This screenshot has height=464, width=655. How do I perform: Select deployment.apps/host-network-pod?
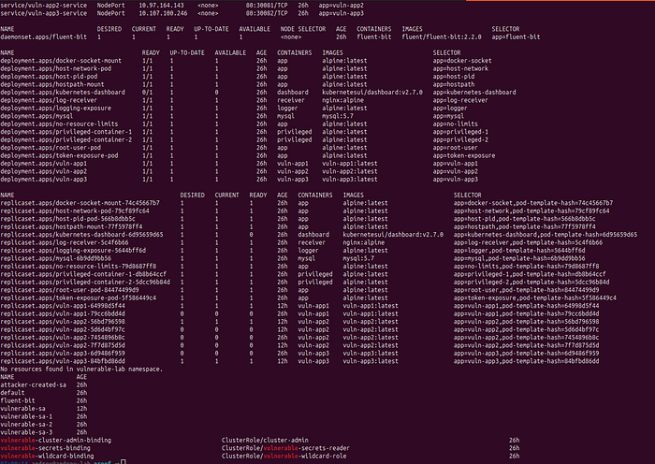coord(56,69)
